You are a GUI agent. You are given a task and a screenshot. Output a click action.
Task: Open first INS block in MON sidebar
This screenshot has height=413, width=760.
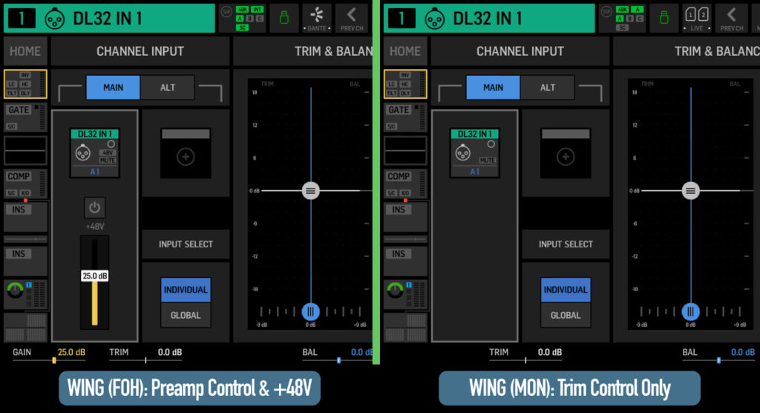(x=405, y=217)
